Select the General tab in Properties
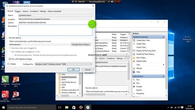Screen dimensions: 195x110 (x=10, y=11)
